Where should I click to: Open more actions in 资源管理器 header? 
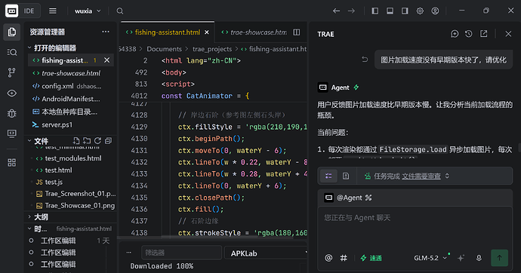[106, 32]
